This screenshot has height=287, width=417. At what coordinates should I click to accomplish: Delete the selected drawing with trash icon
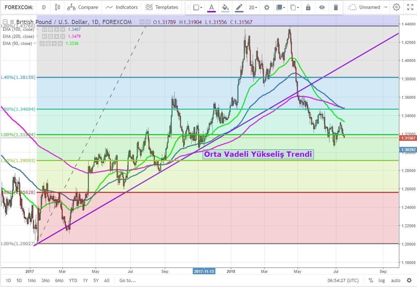336,7
